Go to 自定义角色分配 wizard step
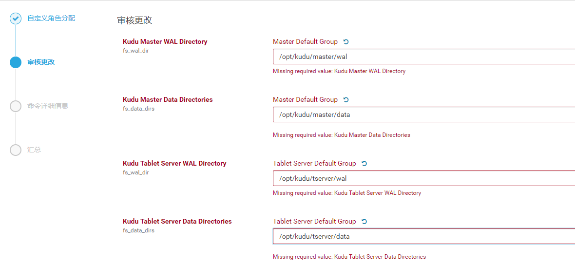Screen dimensions: 575x266 click(51, 19)
